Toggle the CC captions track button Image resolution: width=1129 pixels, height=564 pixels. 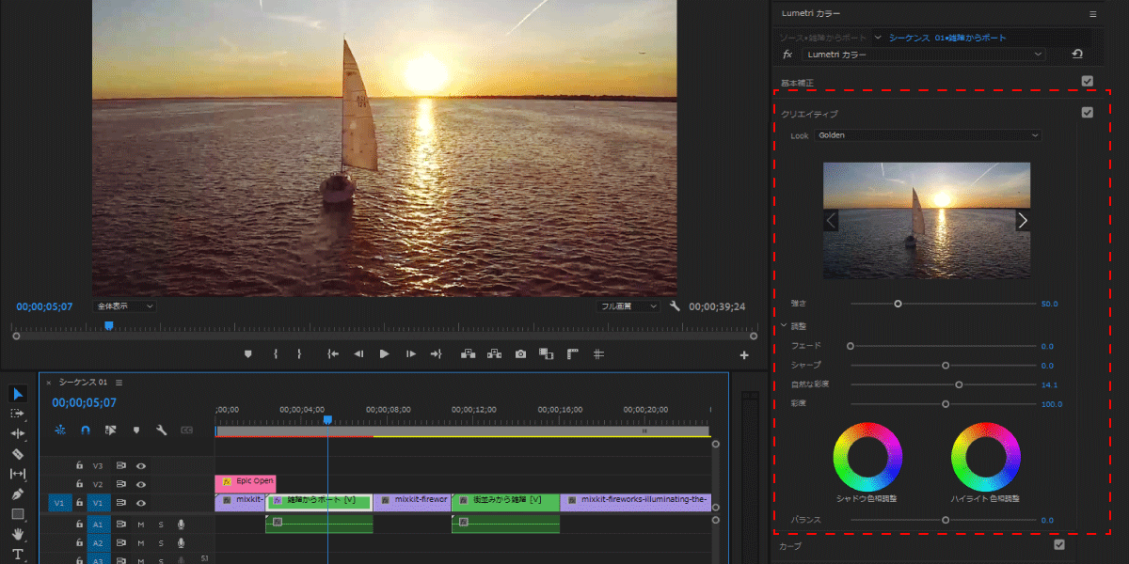pyautogui.click(x=186, y=430)
